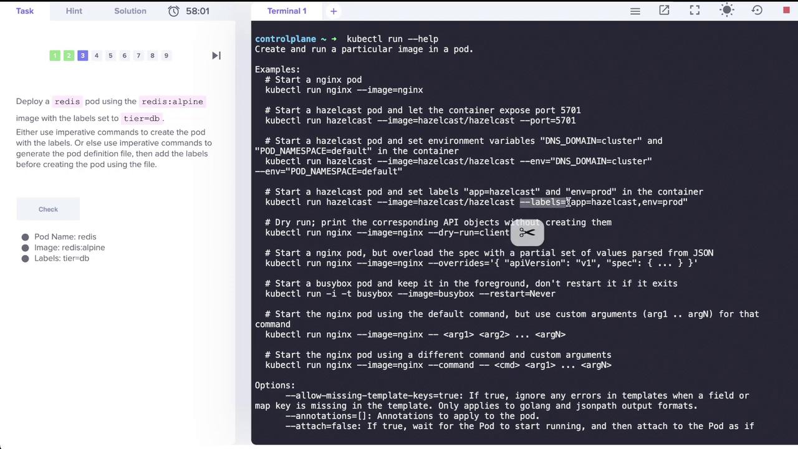Click the red stop lab button

pyautogui.click(x=786, y=11)
